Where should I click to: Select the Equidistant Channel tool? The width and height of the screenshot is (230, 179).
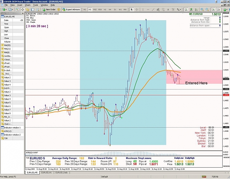tap(158, 10)
